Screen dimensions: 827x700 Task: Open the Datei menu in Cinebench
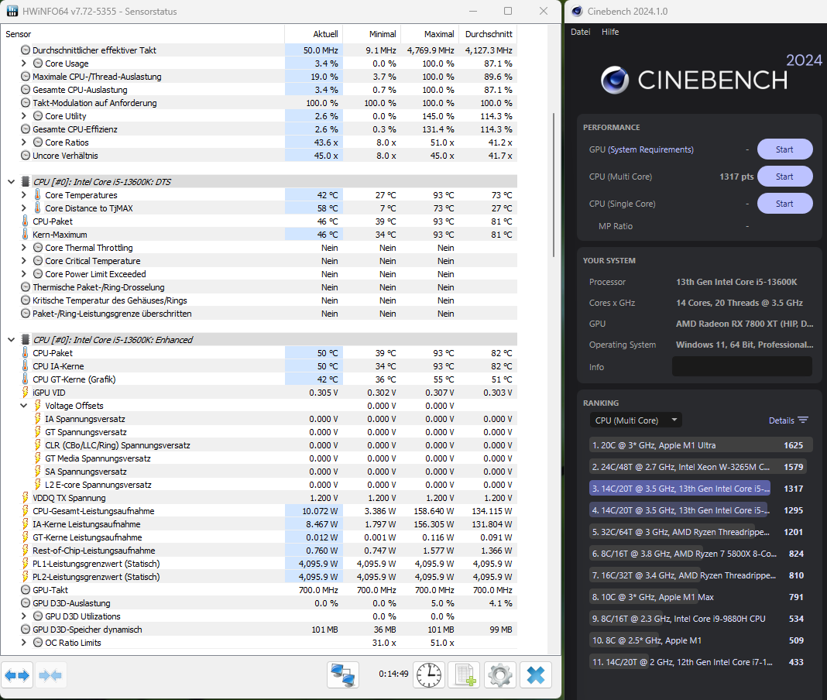tap(580, 32)
